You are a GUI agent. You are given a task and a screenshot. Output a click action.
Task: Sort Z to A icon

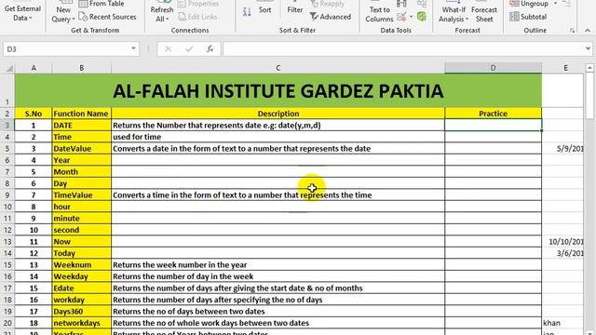coord(247,12)
